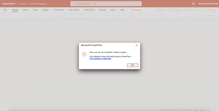Viewport: 219px width, 111px height.
Task: Expand the Present options arrow
Action: [x=200, y=10]
